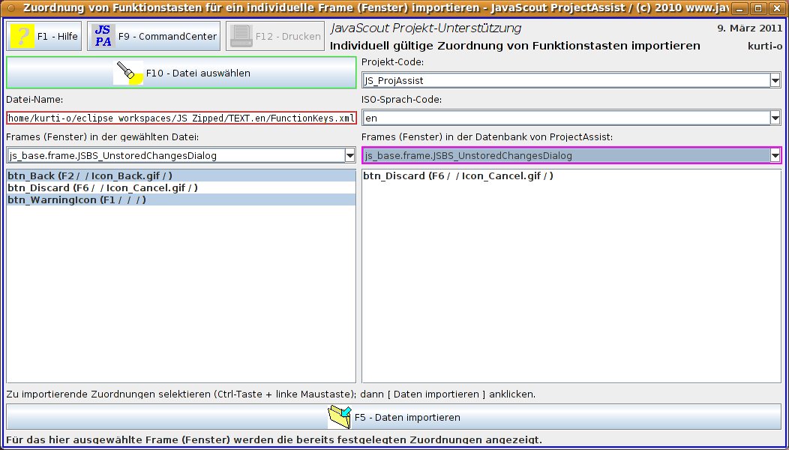The width and height of the screenshot is (789, 450).
Task: Click the grayed-out printer icon
Action: tap(241, 36)
